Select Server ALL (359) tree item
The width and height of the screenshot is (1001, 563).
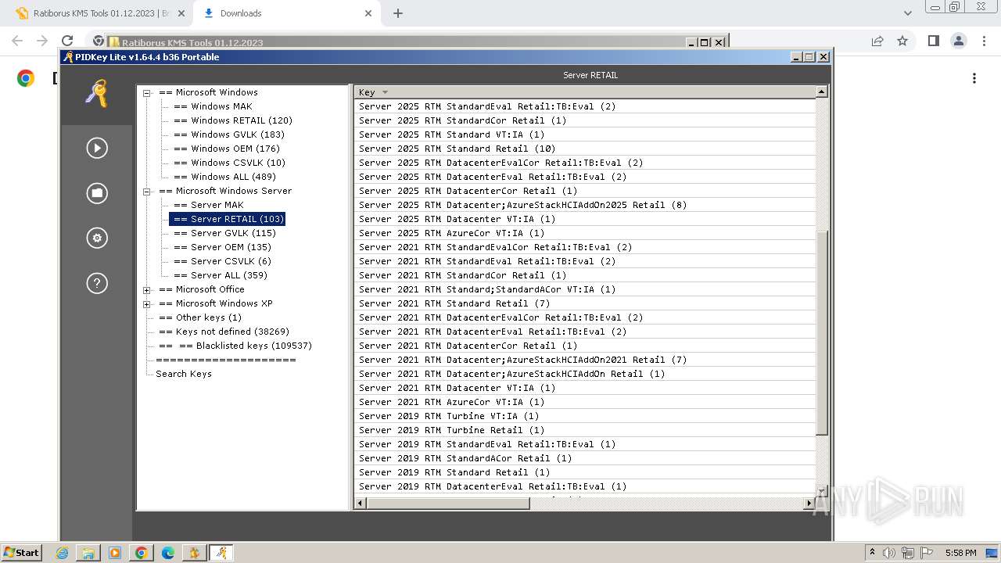pos(221,275)
